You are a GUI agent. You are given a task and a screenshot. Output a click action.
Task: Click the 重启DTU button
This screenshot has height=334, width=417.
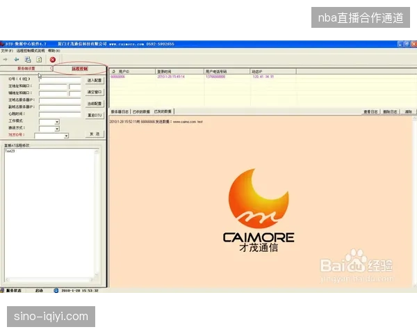coord(95,116)
